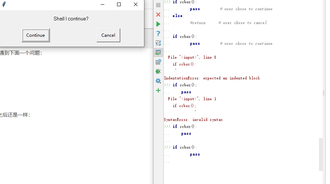
Task: Click the last empty console prompt line
Action: coord(219,161)
